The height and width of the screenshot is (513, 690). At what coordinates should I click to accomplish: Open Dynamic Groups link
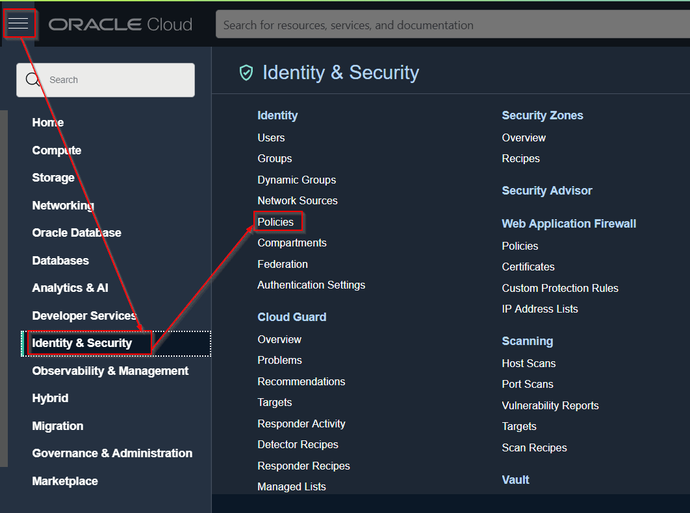tap(296, 180)
